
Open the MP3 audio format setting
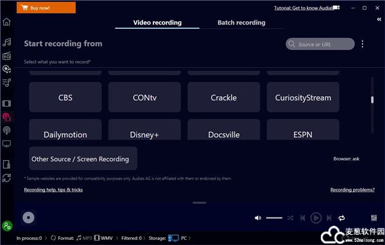[x=84, y=238]
